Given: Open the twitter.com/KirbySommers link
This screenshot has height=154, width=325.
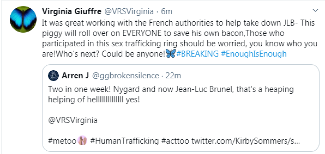Looking at the screenshot, I should (x=246, y=141).
